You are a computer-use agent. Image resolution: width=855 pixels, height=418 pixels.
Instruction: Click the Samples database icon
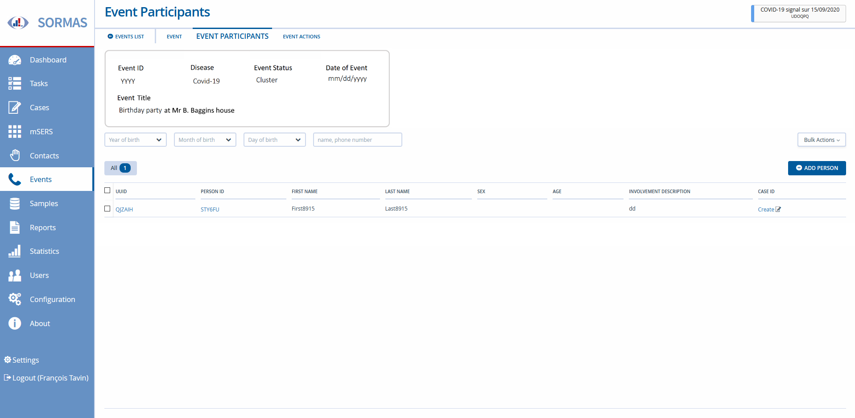[15, 203]
